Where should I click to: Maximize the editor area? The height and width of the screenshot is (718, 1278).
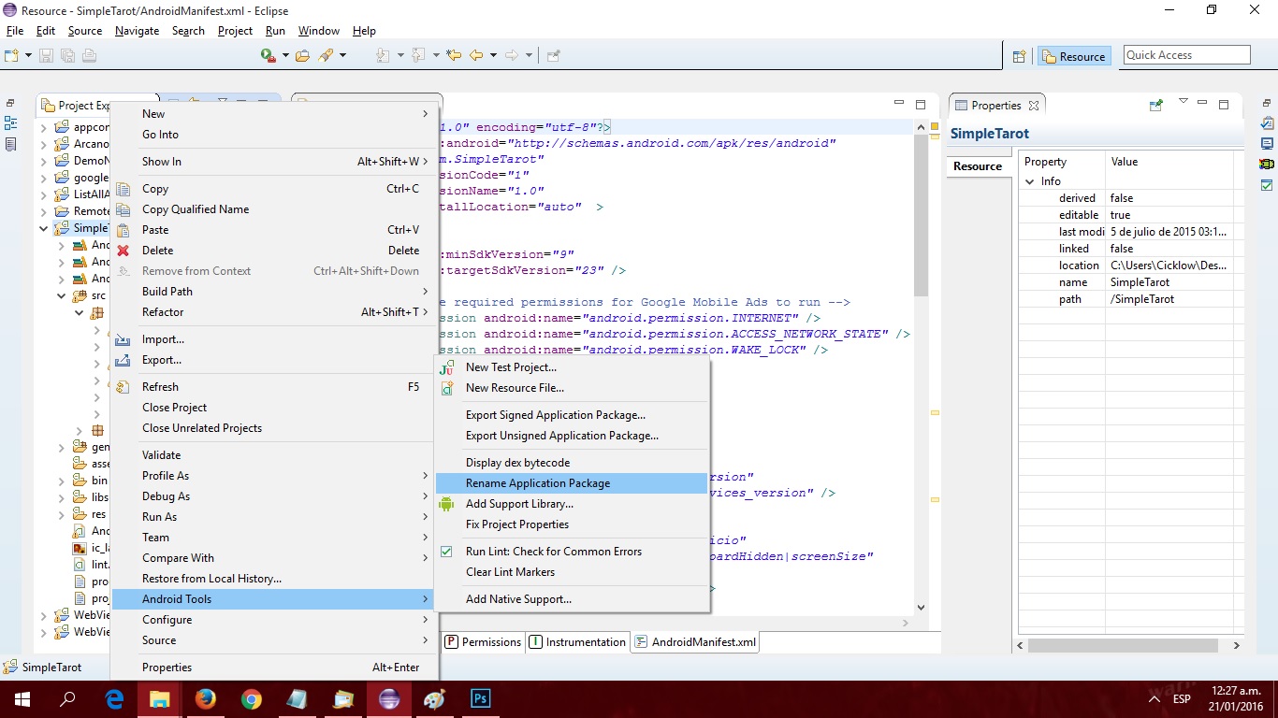(x=921, y=105)
